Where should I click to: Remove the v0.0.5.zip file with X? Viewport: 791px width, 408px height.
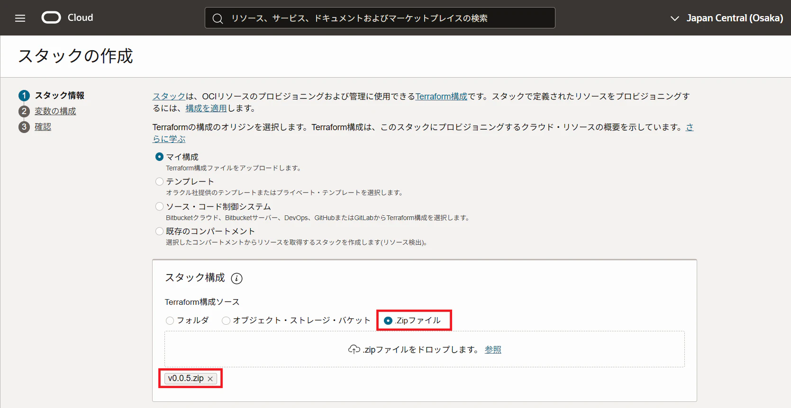(x=210, y=379)
